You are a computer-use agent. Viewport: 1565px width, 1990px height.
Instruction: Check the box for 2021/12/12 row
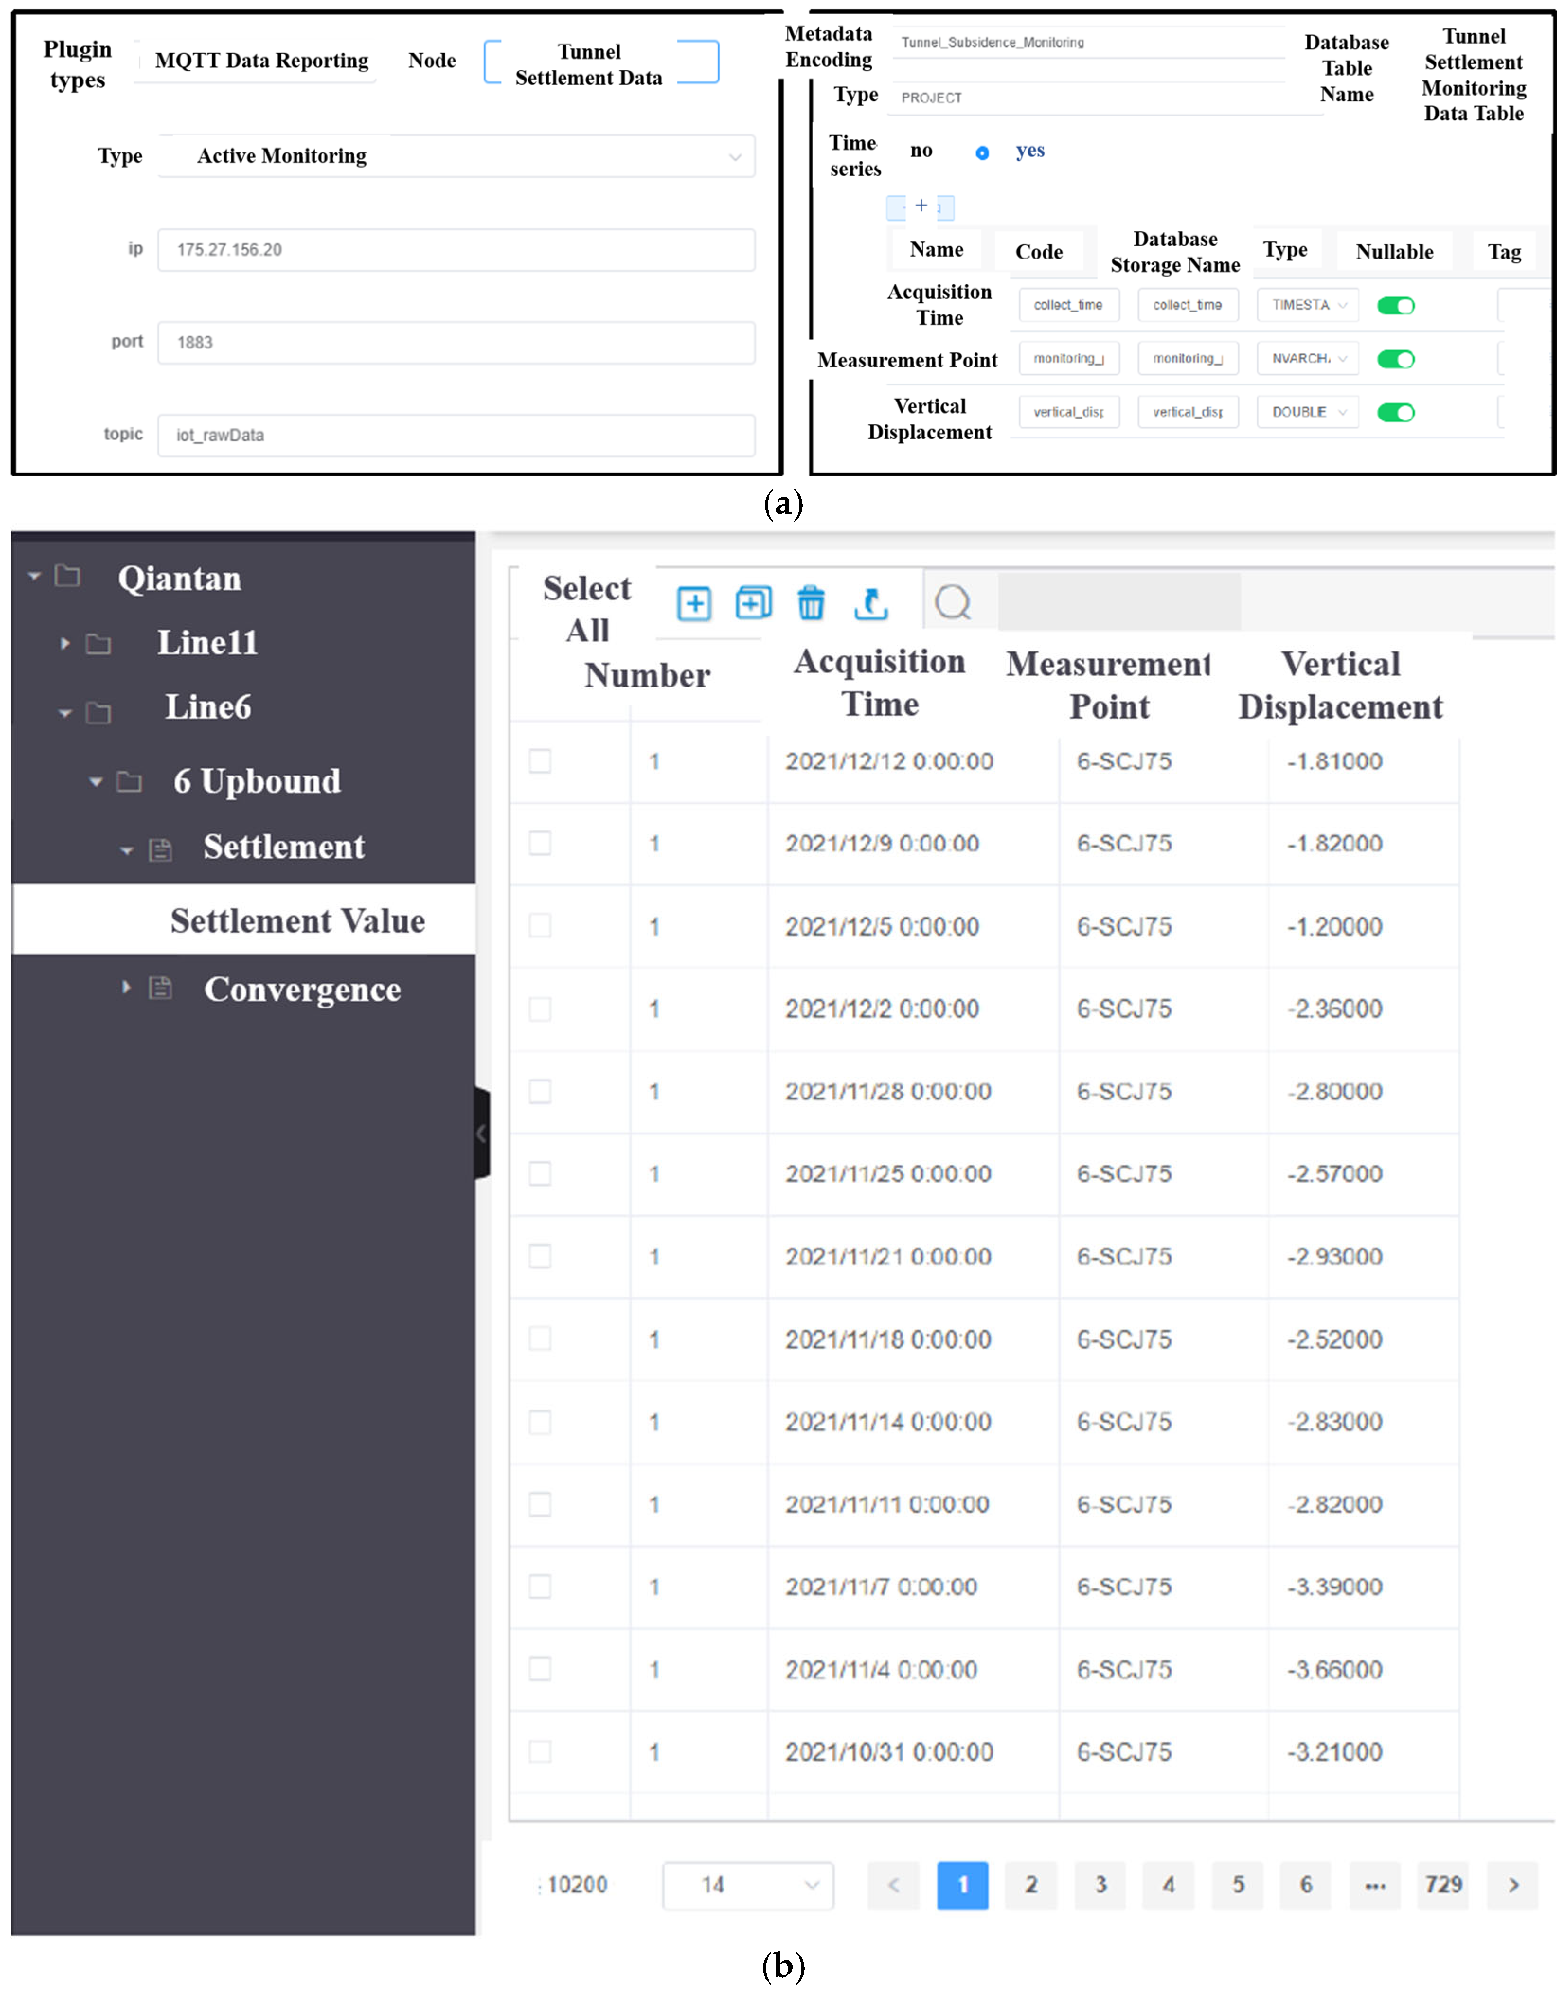(x=540, y=760)
